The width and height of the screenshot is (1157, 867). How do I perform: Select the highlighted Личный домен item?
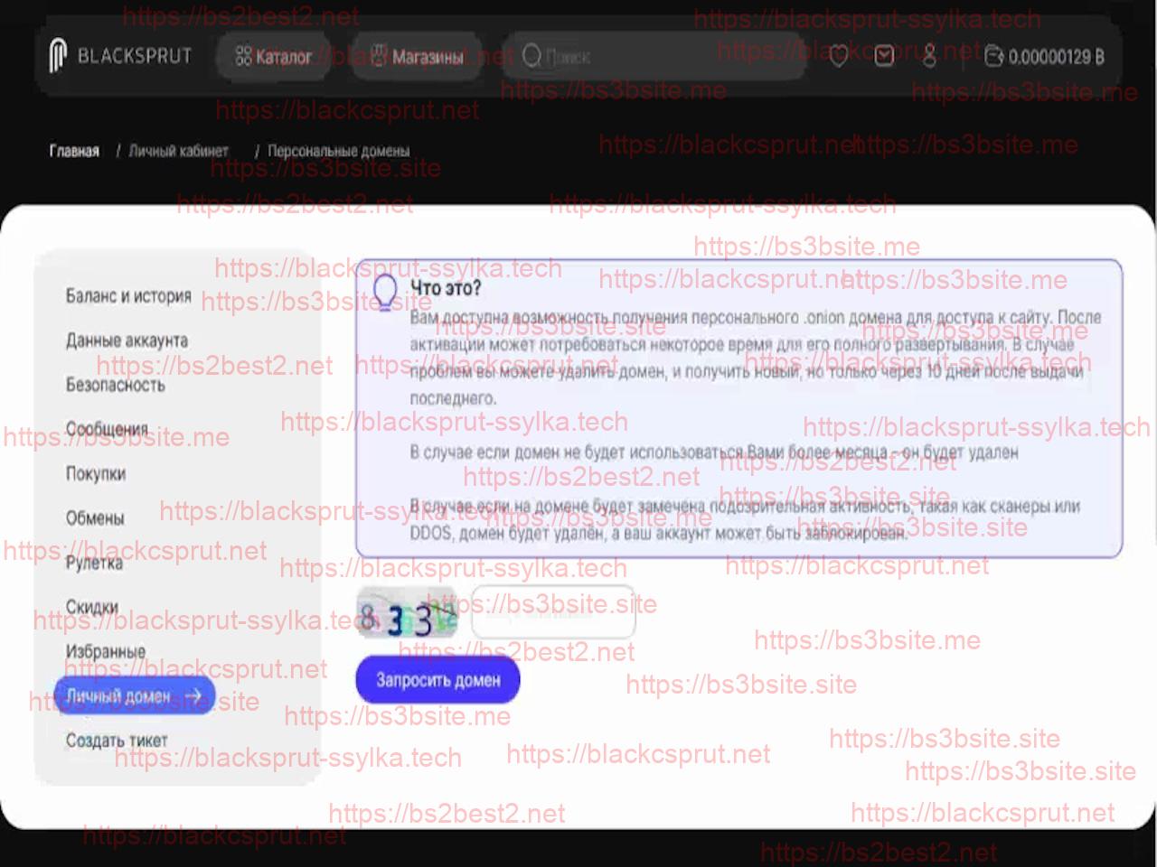point(134,696)
